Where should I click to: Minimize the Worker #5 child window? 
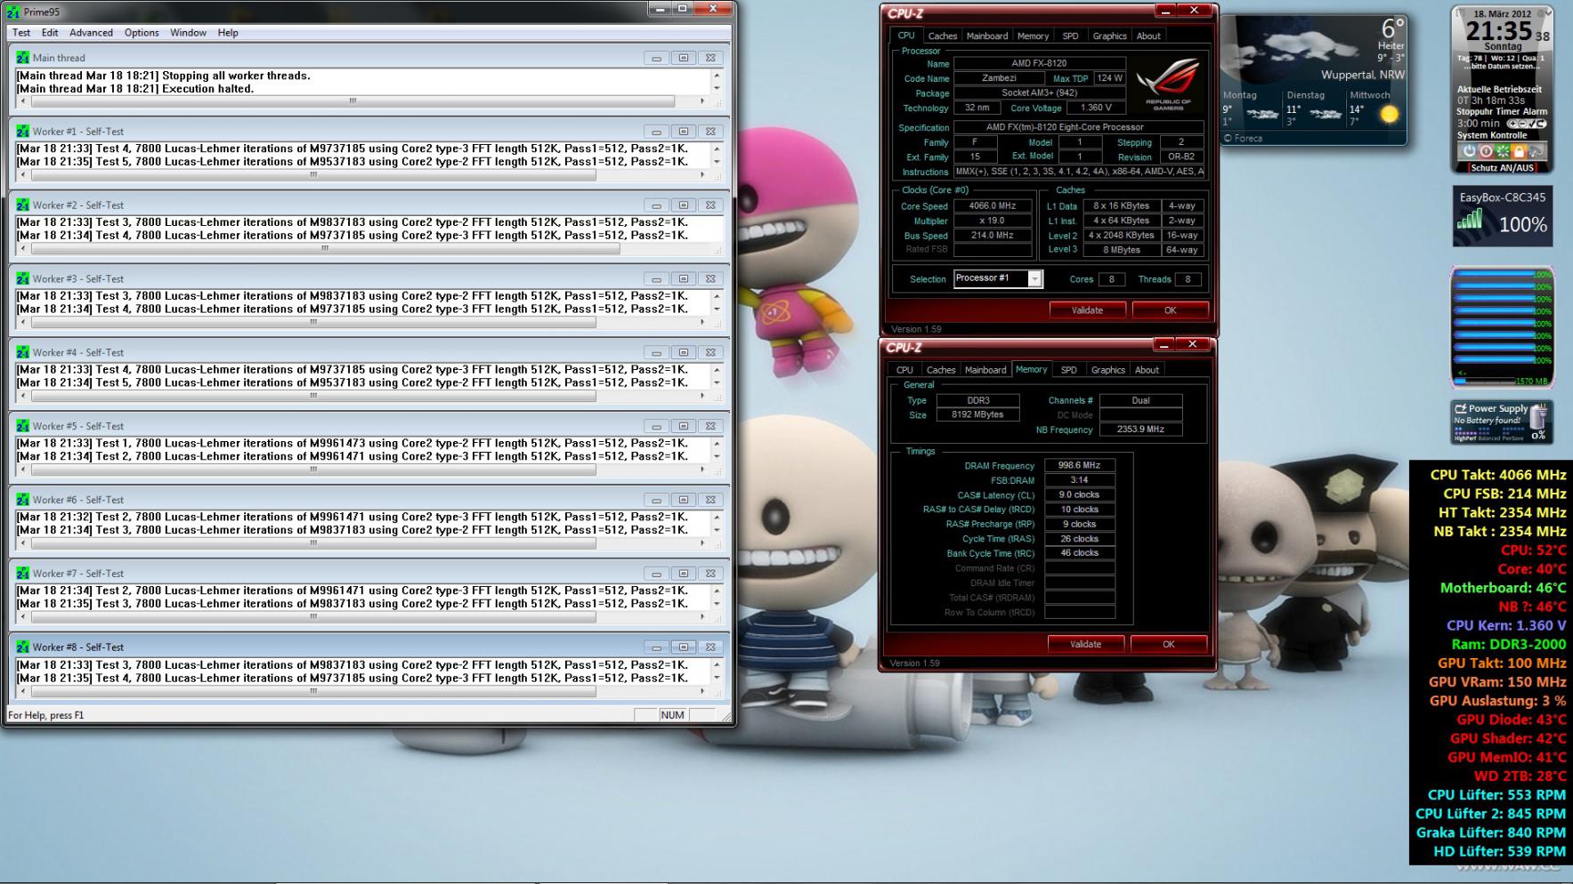tap(656, 427)
